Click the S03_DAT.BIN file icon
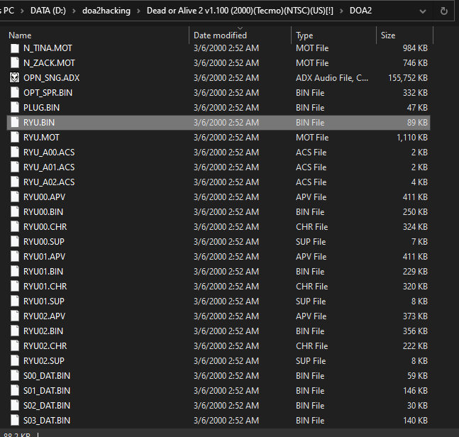This screenshot has height=437, width=459. [15, 421]
